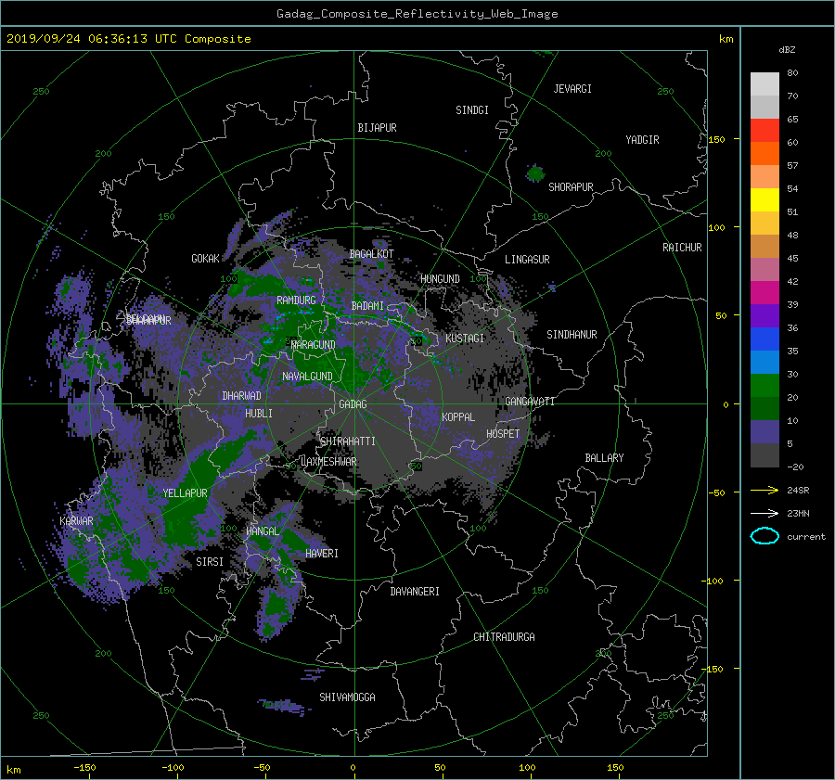Click the isolated green echo near SHORAPUR
Image resolution: width=835 pixels, height=780 pixels.
click(535, 173)
